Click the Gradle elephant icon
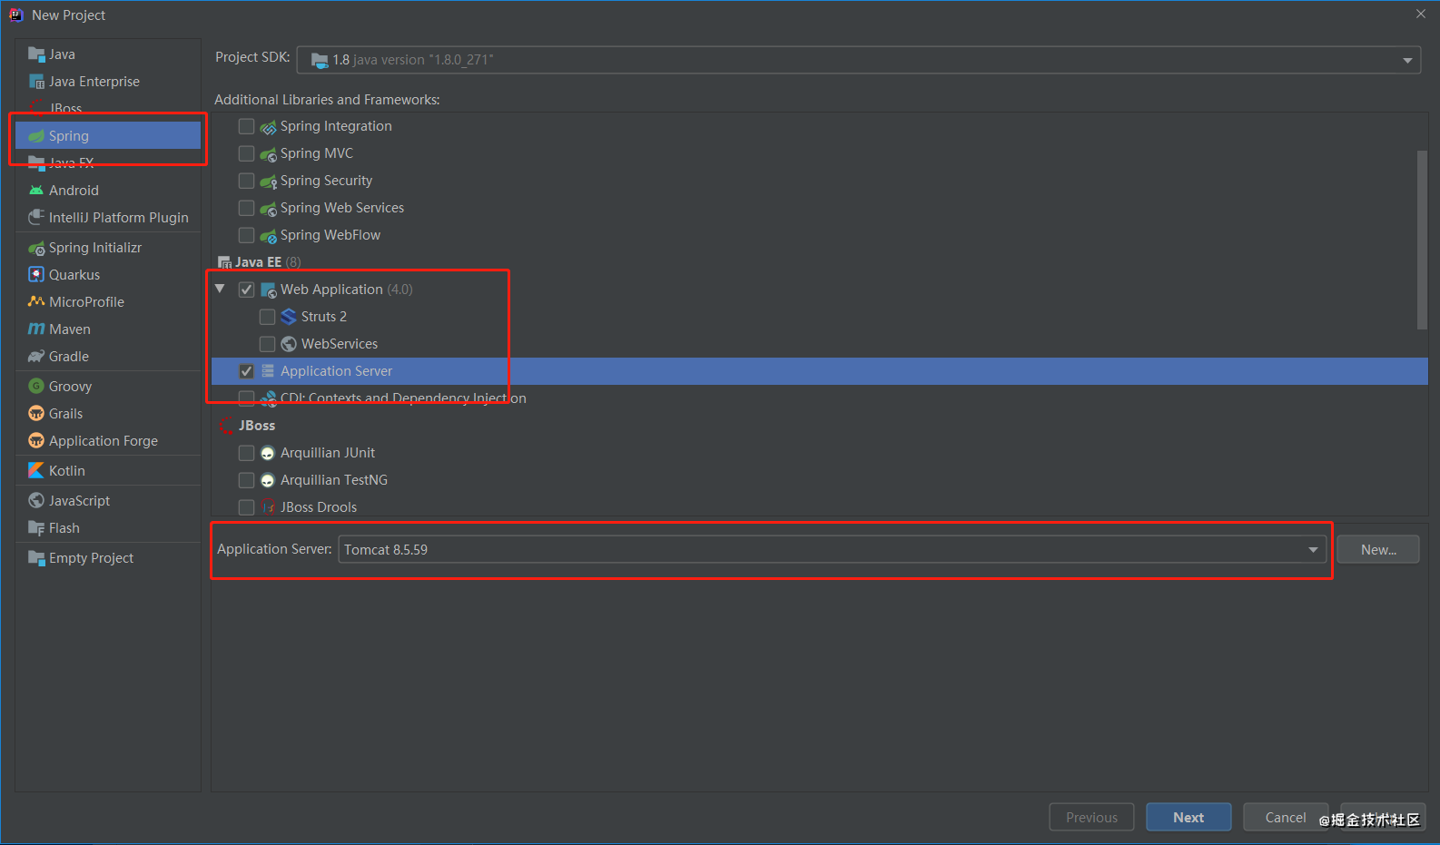 (x=36, y=356)
